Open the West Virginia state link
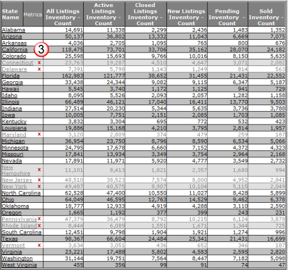Screen dimensions: 288x270 coord(19,265)
